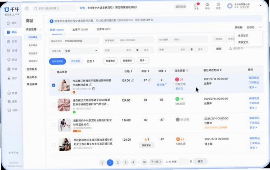Open the 反馈 feedback icon
Viewport: 270px width, 170px height.
tap(218, 4)
